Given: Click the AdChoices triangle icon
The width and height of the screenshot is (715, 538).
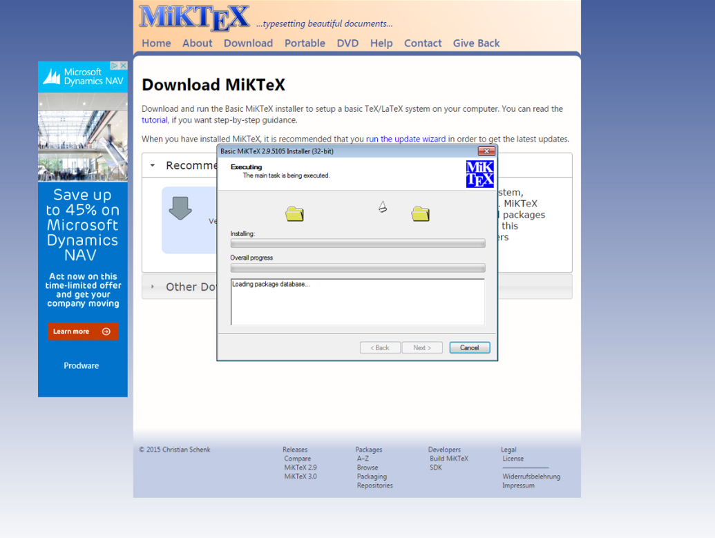Looking at the screenshot, I should (x=115, y=66).
